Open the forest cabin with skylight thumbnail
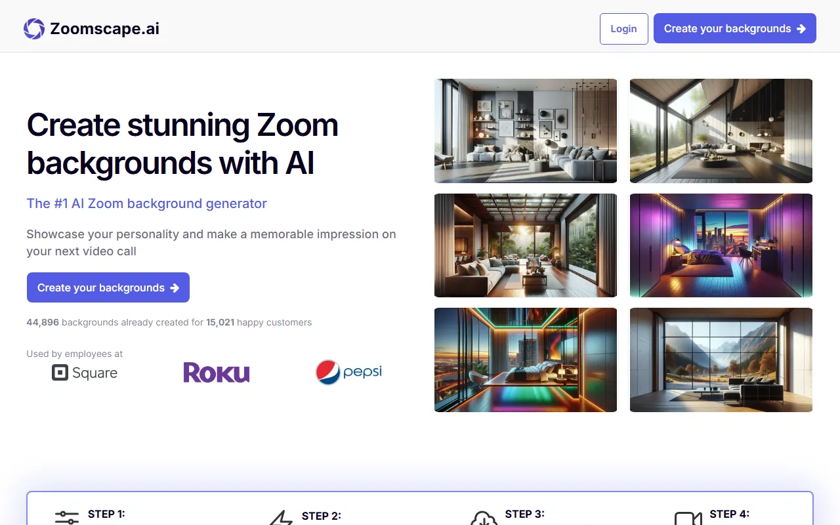The image size is (840, 525). point(721,131)
